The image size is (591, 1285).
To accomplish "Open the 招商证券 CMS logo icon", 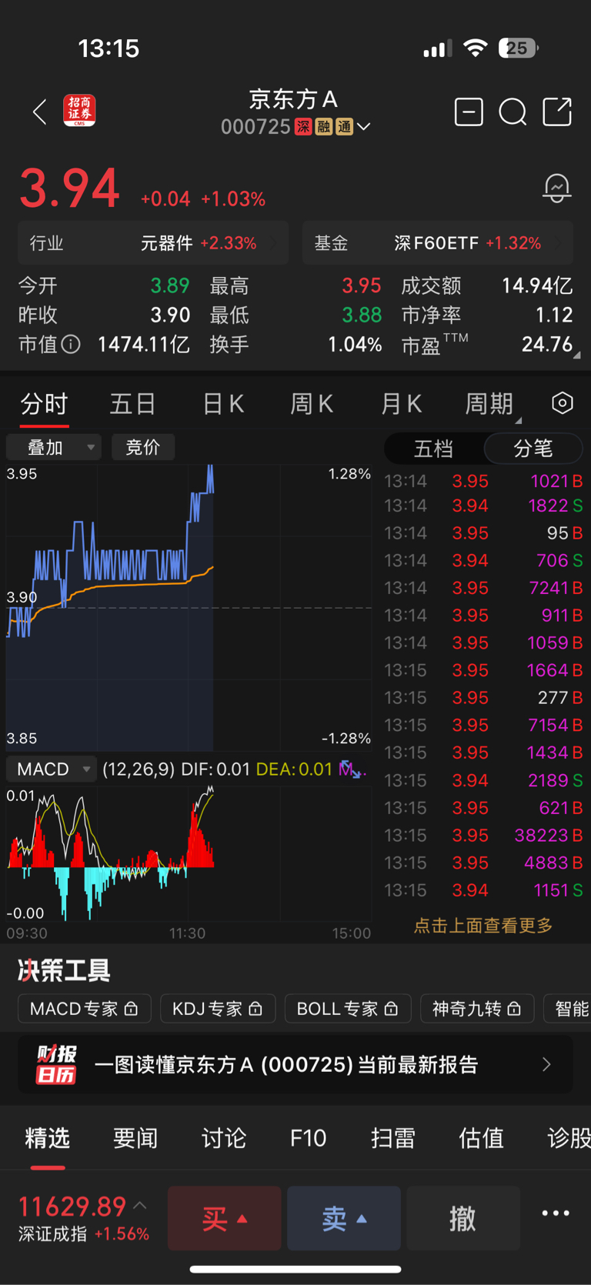I will 79,112.
